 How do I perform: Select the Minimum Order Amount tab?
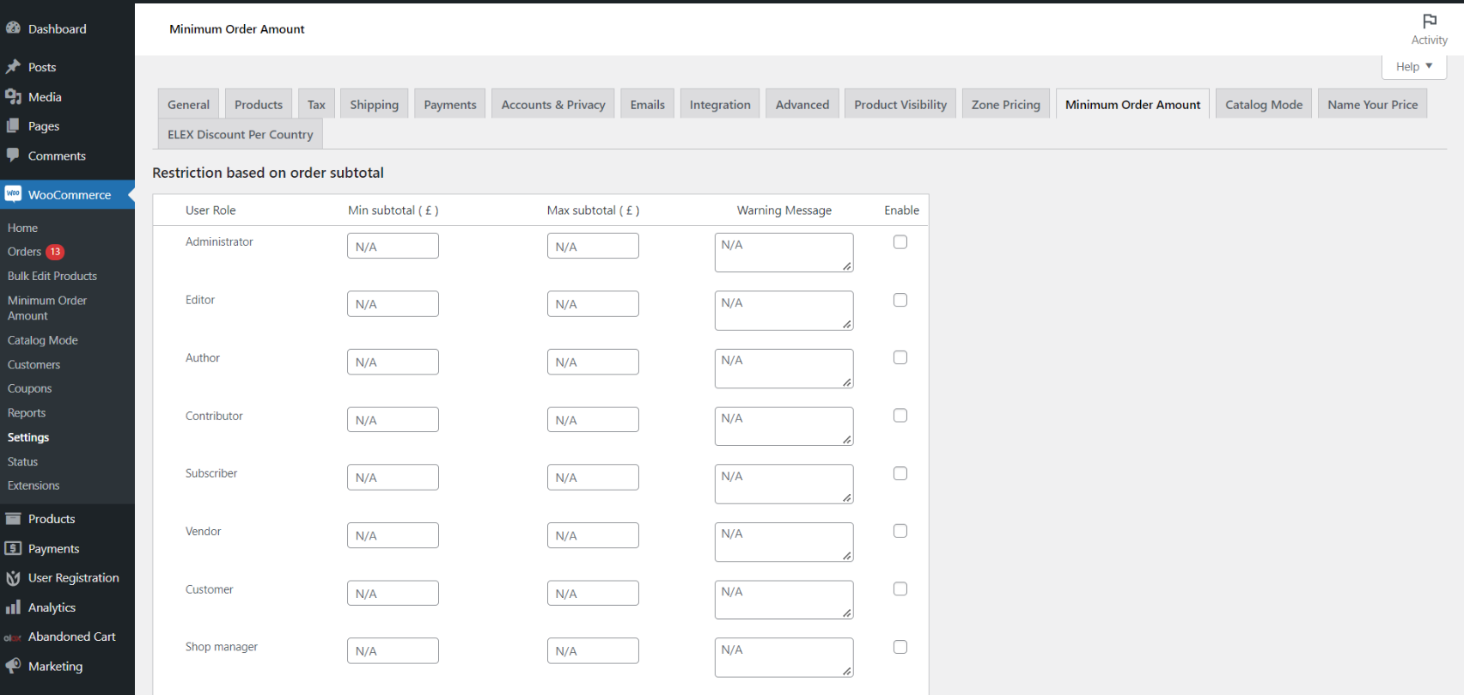[1132, 104]
